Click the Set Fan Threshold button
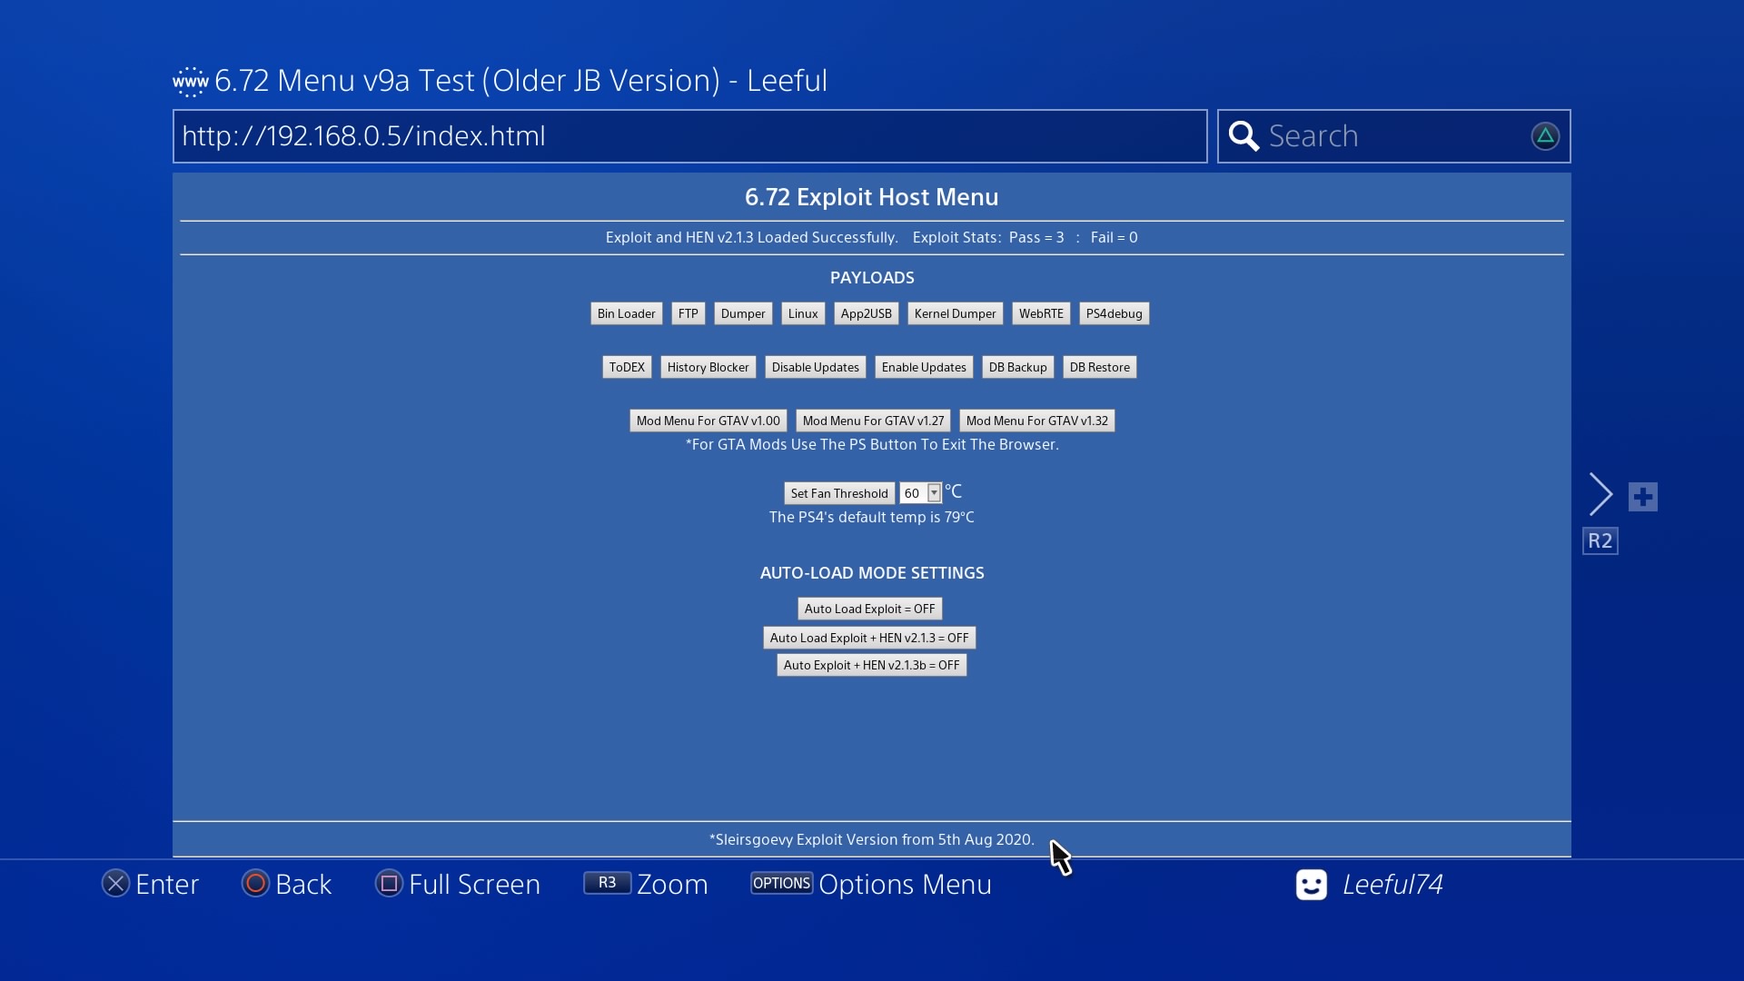 click(x=839, y=493)
